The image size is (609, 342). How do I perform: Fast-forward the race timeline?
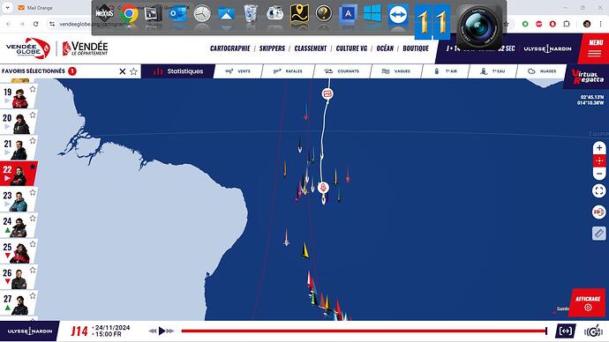[x=170, y=331]
